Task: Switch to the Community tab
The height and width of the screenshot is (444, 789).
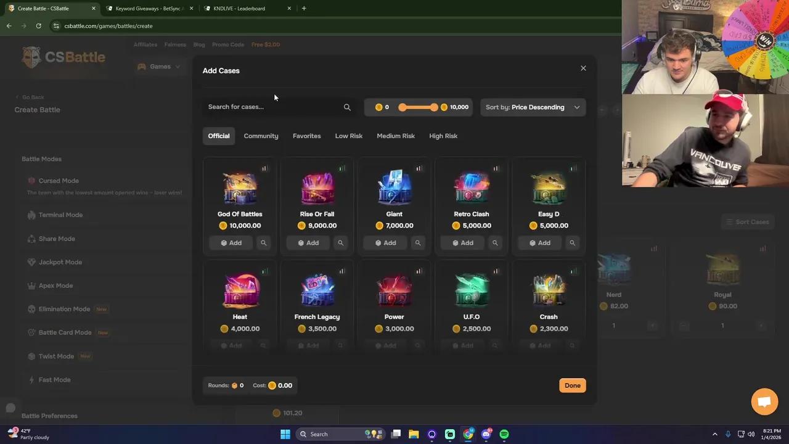Action: coord(261,136)
